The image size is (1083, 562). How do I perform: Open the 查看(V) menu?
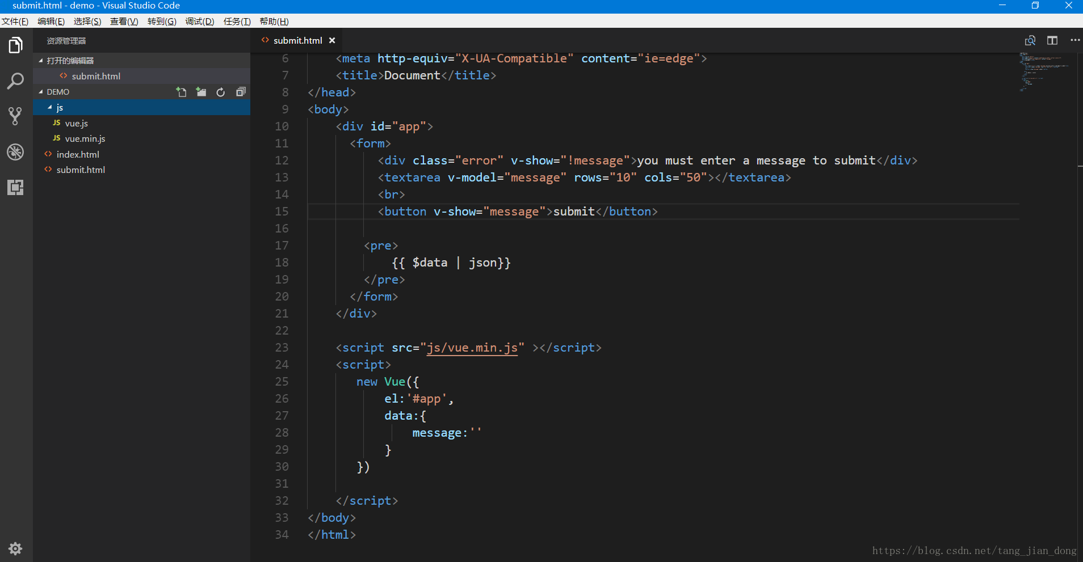pyautogui.click(x=124, y=22)
